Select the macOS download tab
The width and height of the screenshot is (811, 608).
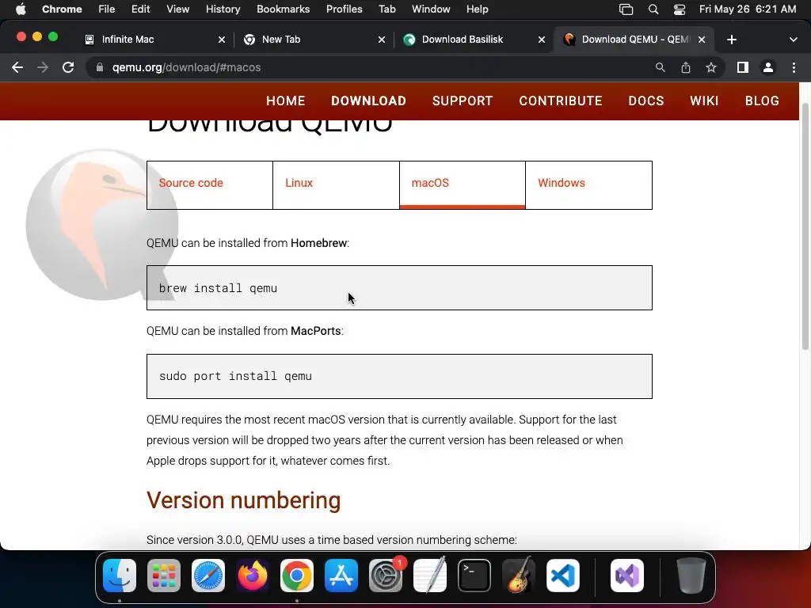coord(463,185)
